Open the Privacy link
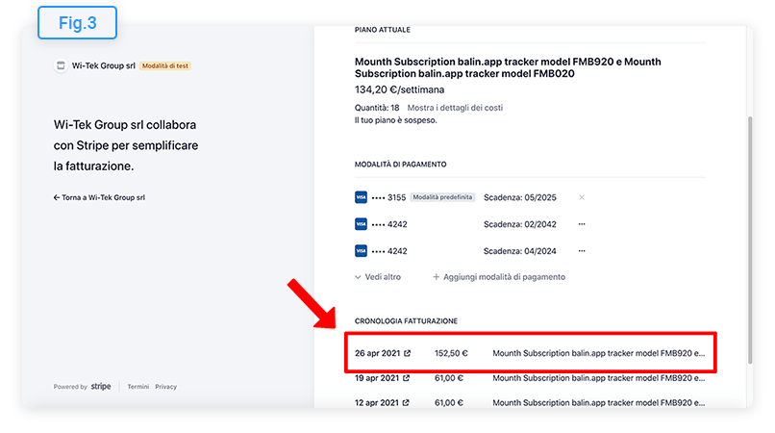 pos(165,387)
